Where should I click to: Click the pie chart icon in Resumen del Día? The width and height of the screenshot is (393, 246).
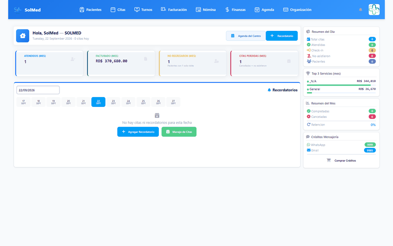(x=308, y=32)
